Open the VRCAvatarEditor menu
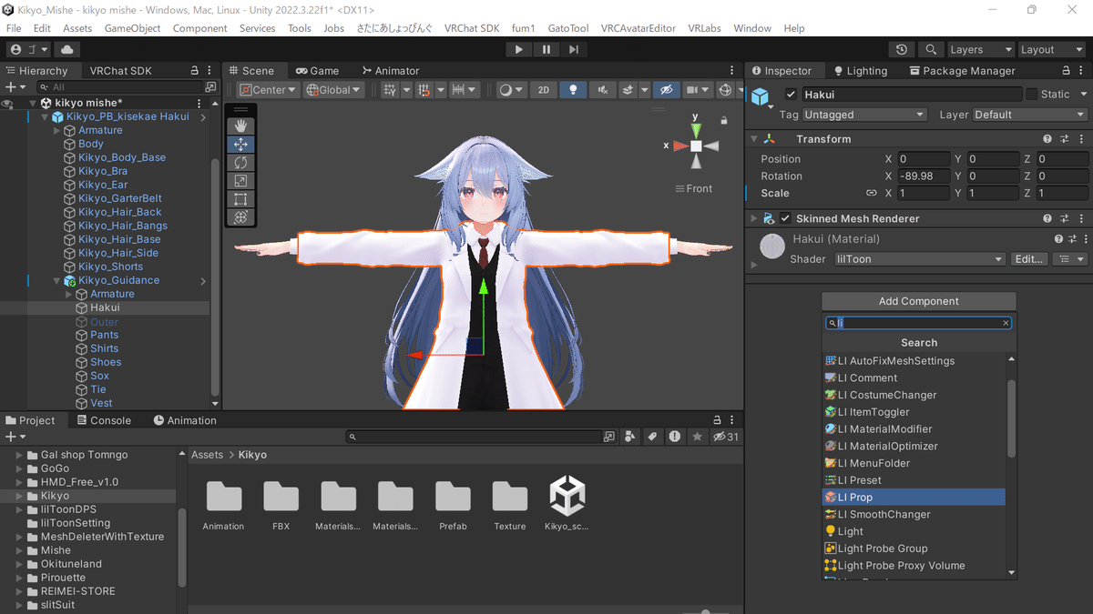The image size is (1093, 614). pos(638,28)
